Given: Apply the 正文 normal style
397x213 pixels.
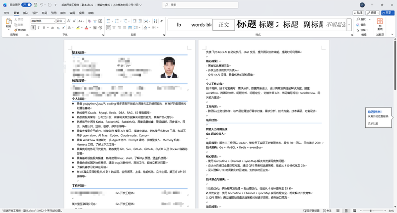Looking at the screenshot, I should tap(224, 24).
